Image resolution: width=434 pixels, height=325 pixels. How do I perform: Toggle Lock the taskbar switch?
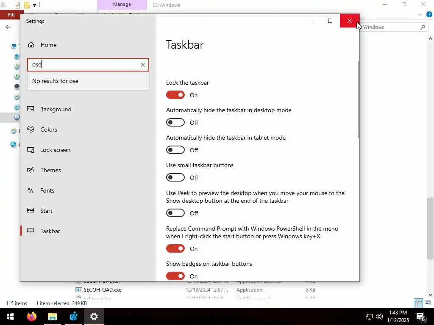[x=175, y=95]
